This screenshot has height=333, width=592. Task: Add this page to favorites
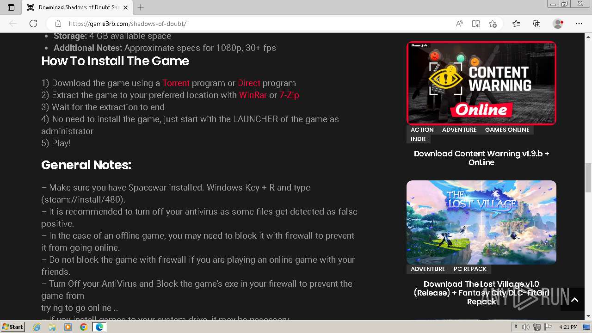pyautogui.click(x=493, y=24)
